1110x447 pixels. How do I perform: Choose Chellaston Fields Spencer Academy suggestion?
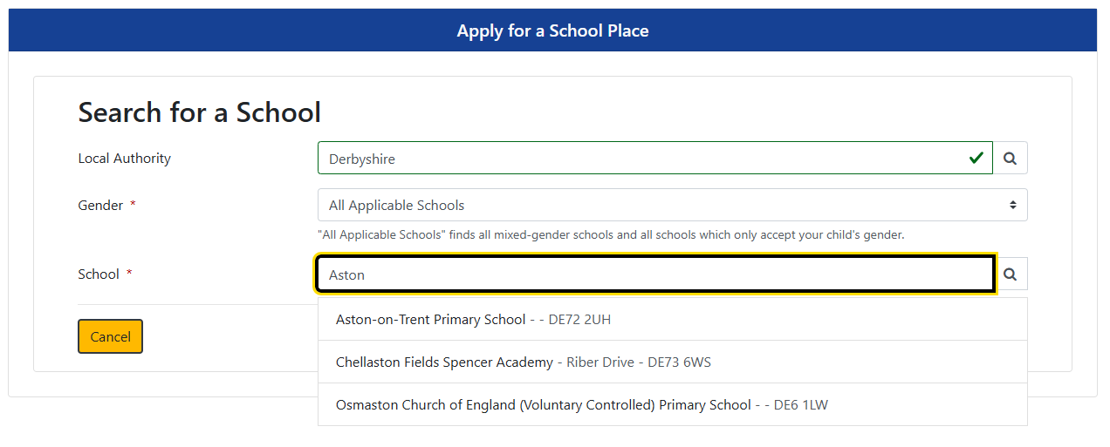tap(444, 362)
